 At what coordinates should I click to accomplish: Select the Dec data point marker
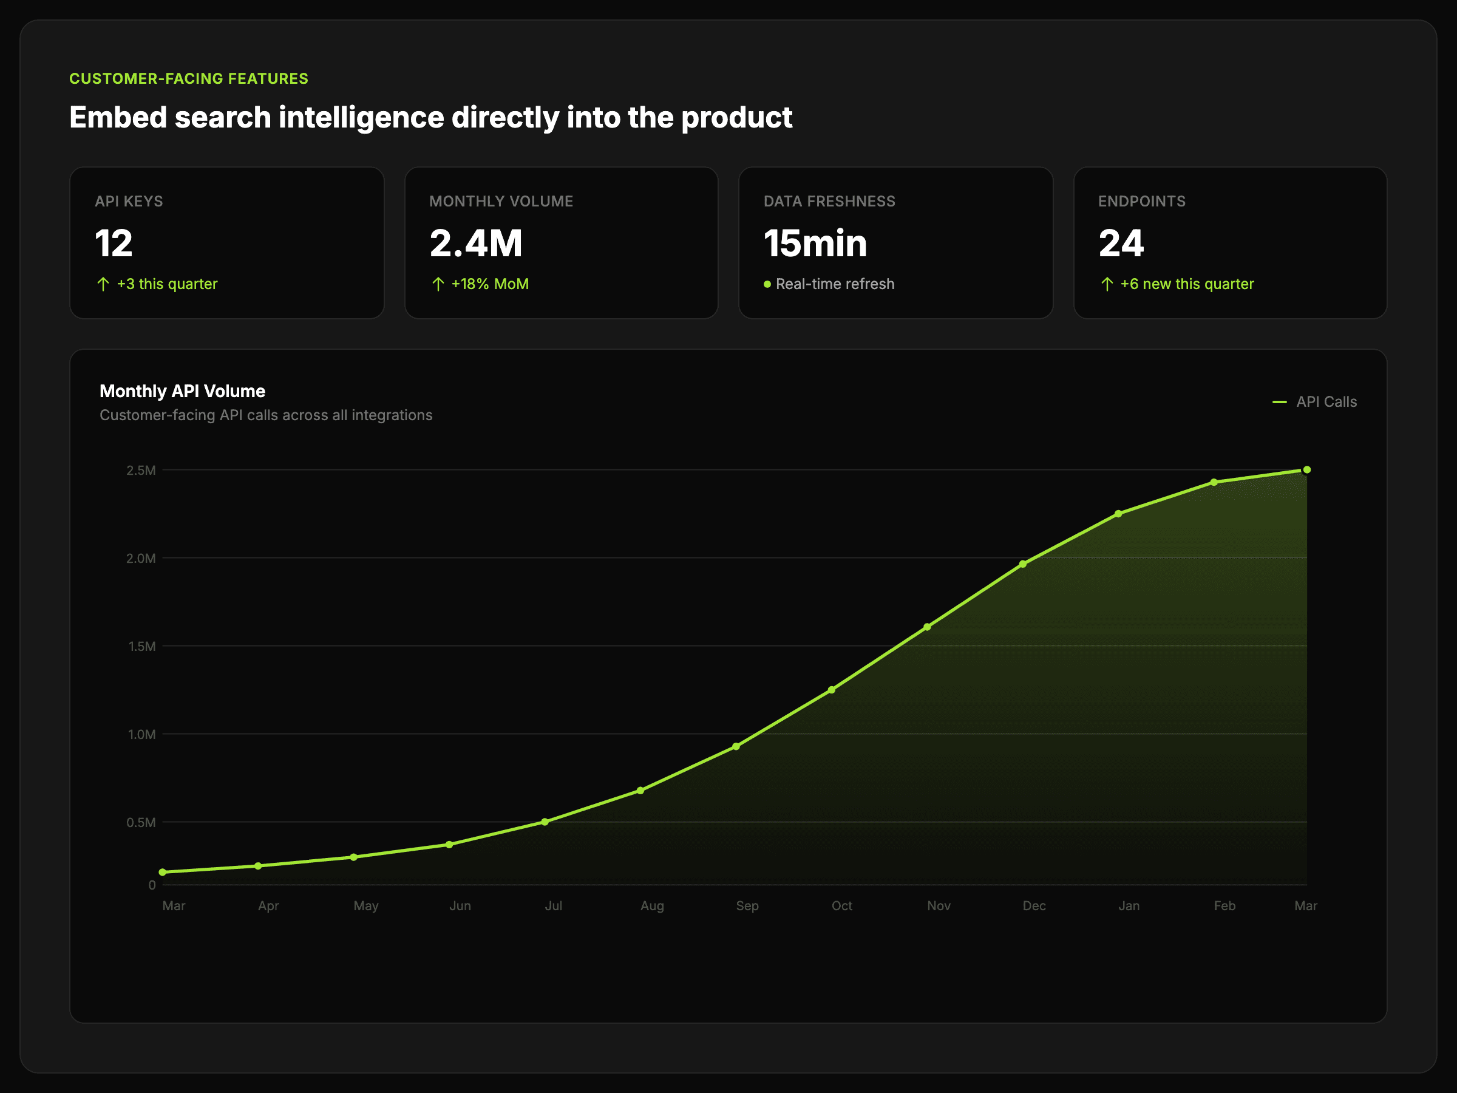[x=1023, y=564]
